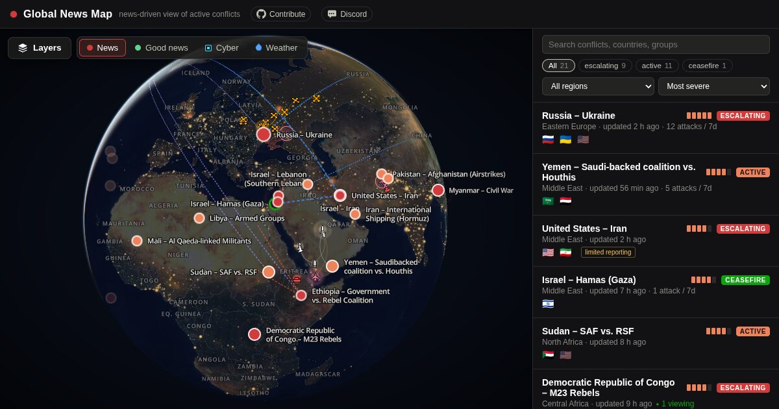Click the Sudan – SAF vs. RSF marker
This screenshot has height=409, width=779.
click(269, 272)
